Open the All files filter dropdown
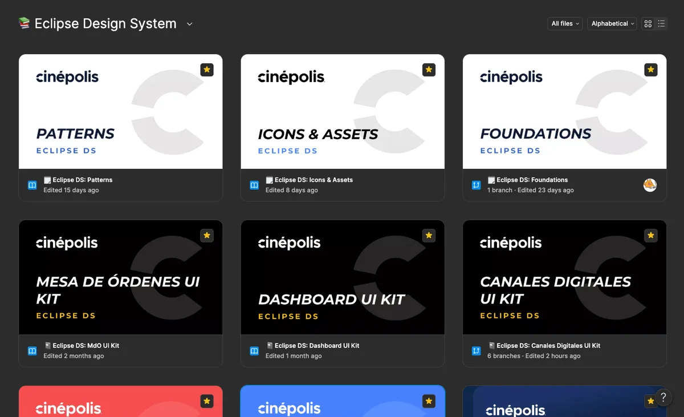Image resolution: width=684 pixels, height=417 pixels. [x=565, y=23]
